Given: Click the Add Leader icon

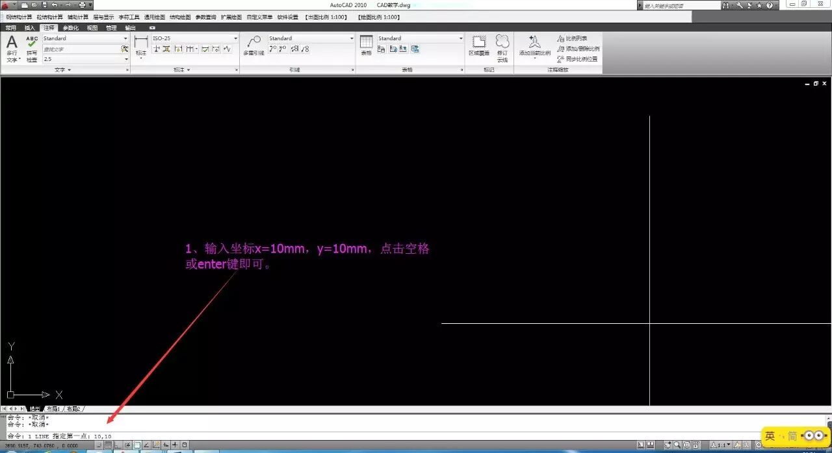Looking at the screenshot, I should tap(273, 49).
